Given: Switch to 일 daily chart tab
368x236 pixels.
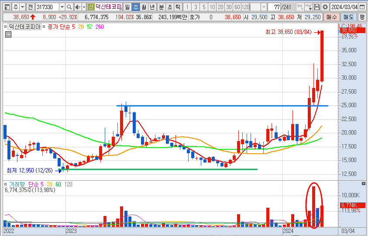Looking at the screenshot, I should click(x=127, y=7).
